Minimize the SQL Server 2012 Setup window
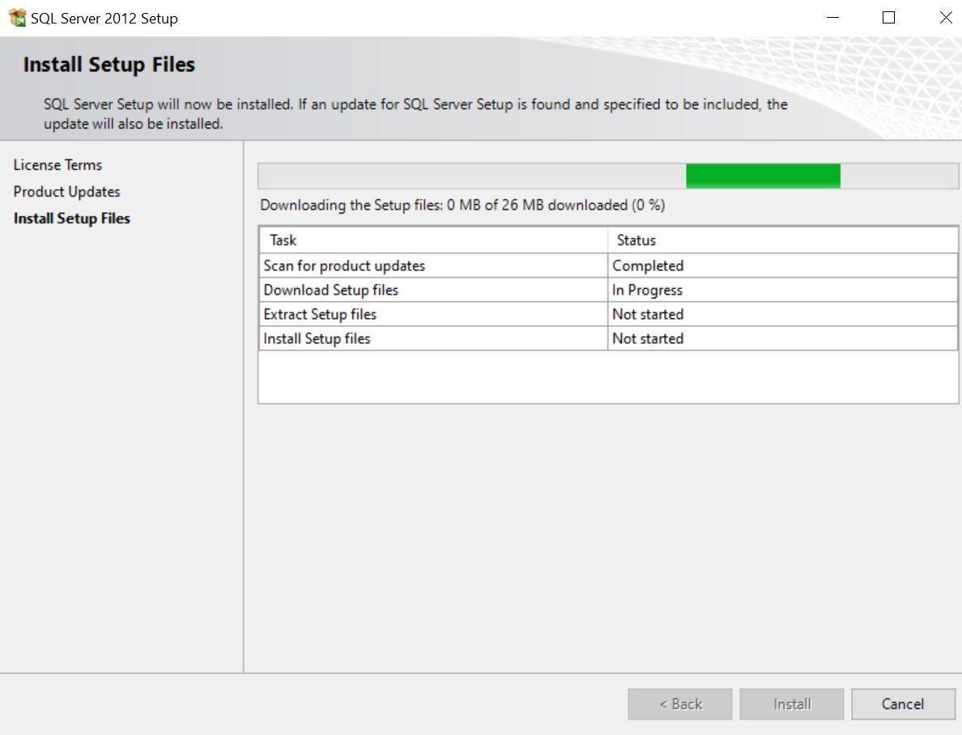The width and height of the screenshot is (962, 735). coord(832,18)
